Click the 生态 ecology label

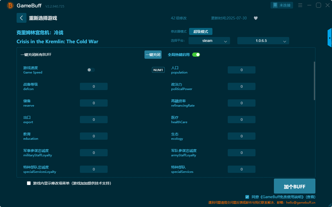(x=177, y=136)
